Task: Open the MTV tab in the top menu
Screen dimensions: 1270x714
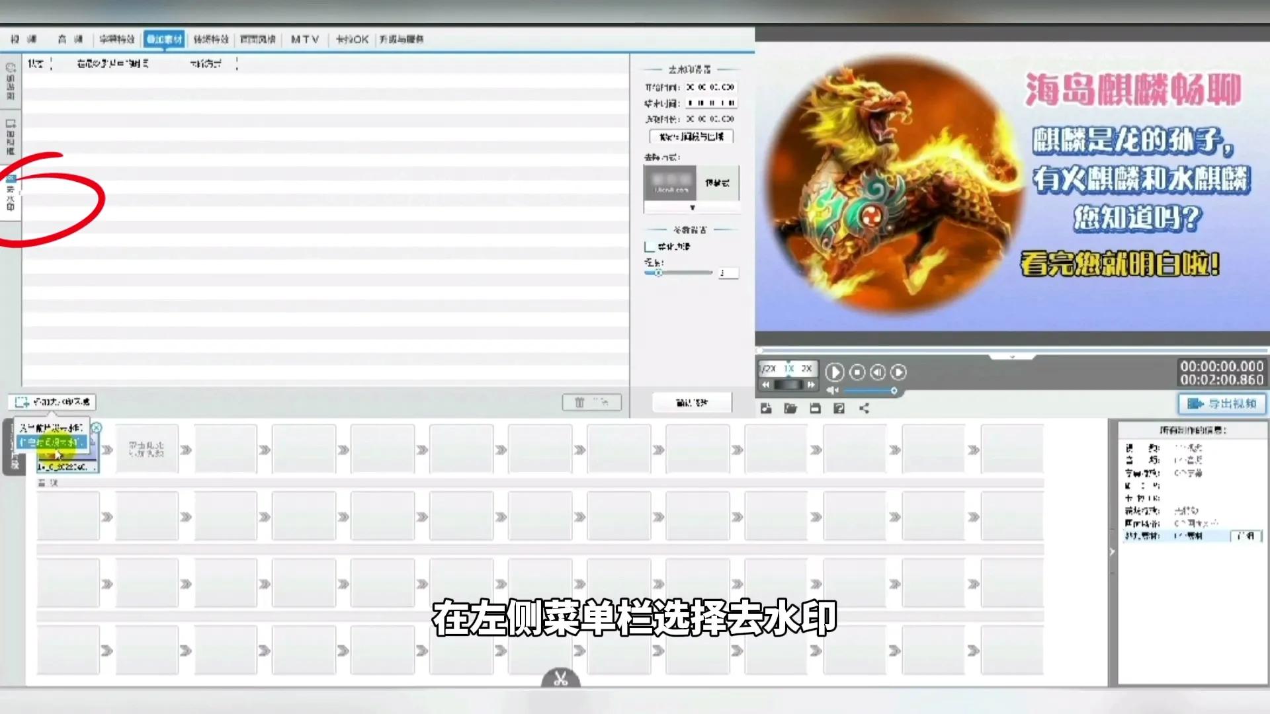Action: 304,39
